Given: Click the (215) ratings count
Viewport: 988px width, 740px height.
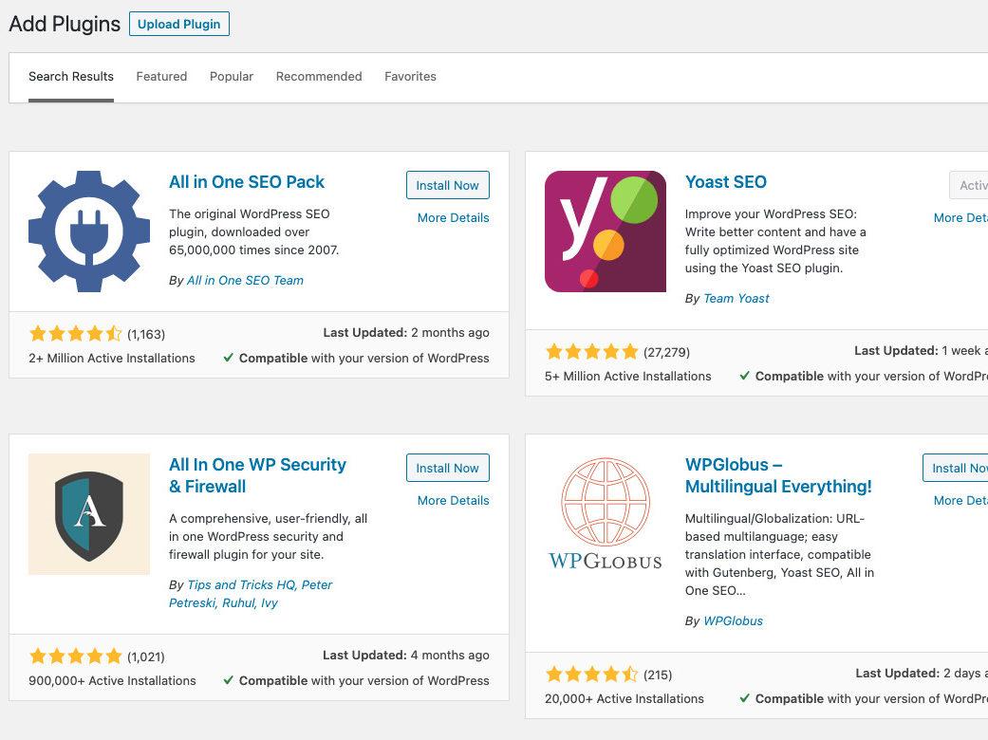Looking at the screenshot, I should tap(657, 675).
